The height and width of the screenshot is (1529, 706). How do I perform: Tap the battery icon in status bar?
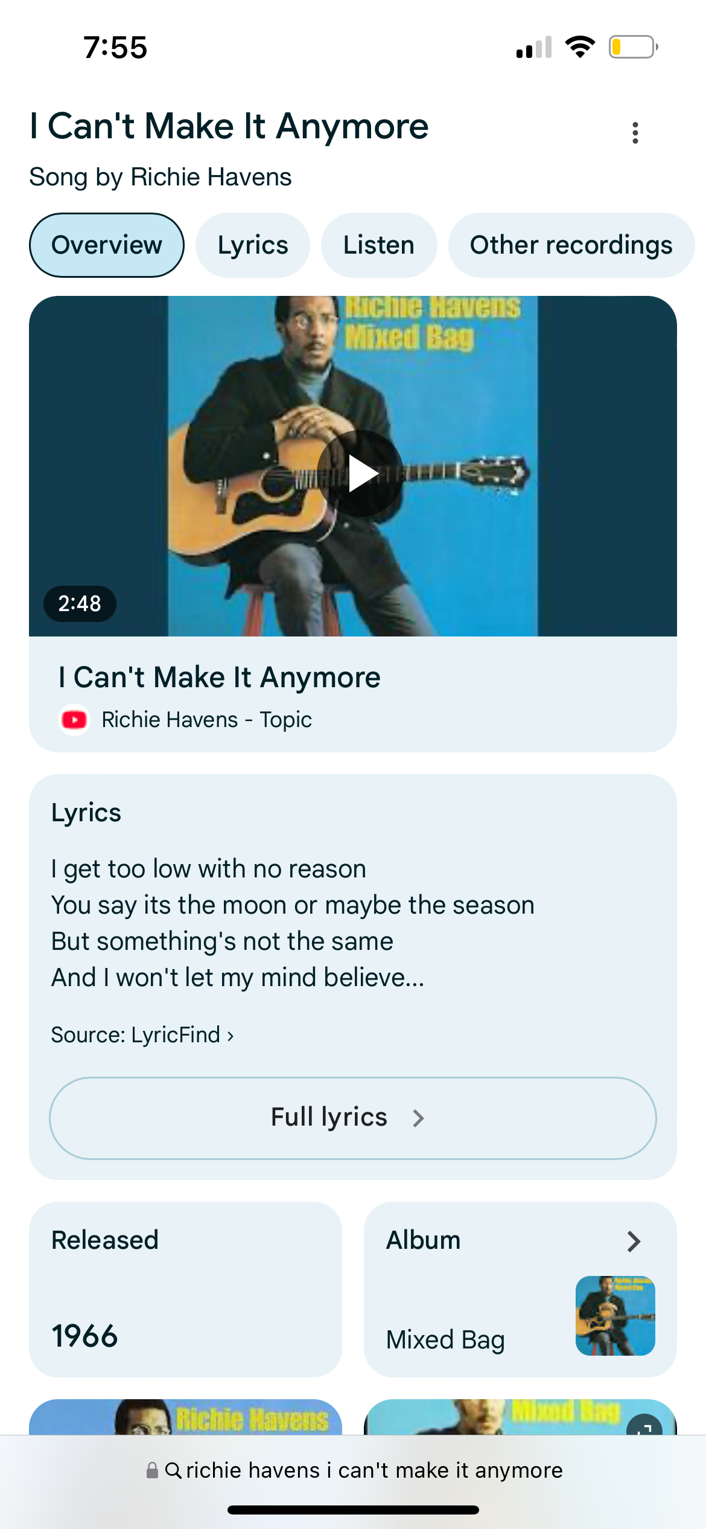[x=633, y=47]
